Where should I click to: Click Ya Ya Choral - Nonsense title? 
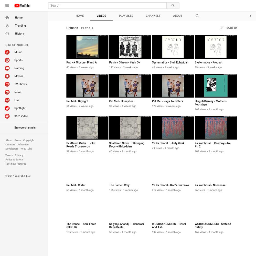coord(210,185)
